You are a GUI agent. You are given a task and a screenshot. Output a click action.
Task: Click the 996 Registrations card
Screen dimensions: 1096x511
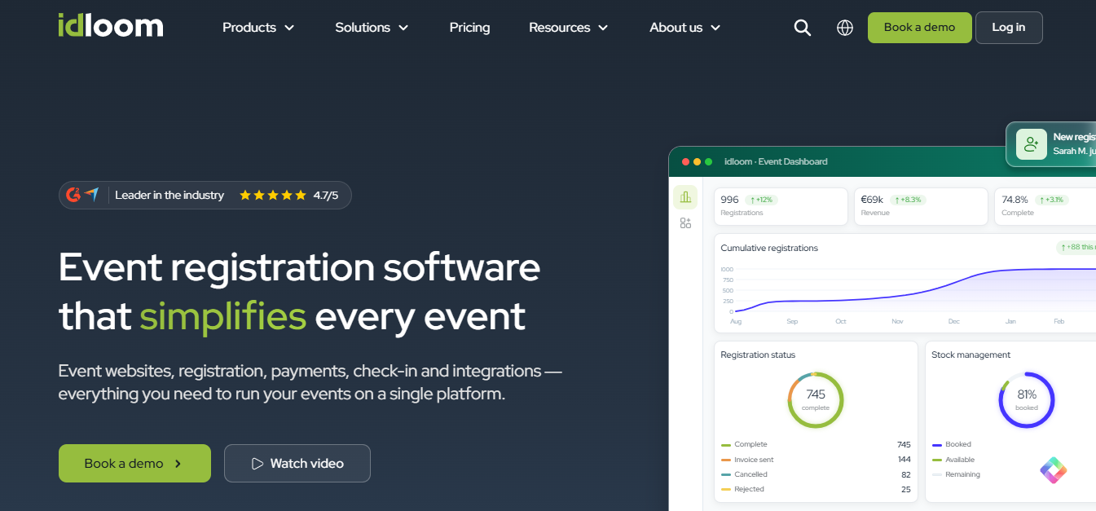[781, 207]
